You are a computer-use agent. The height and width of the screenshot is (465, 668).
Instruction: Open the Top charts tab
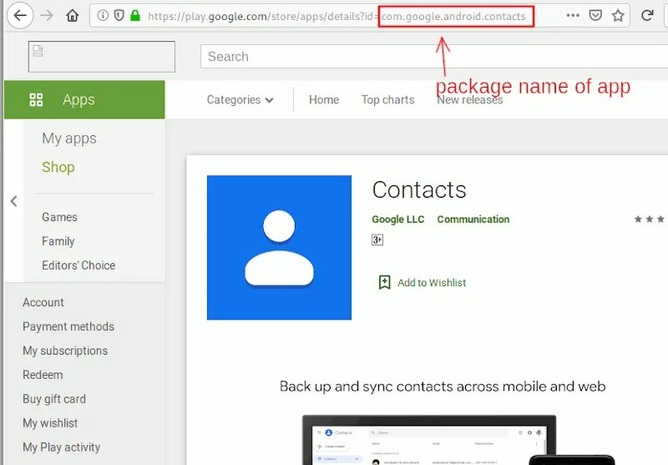(x=387, y=99)
